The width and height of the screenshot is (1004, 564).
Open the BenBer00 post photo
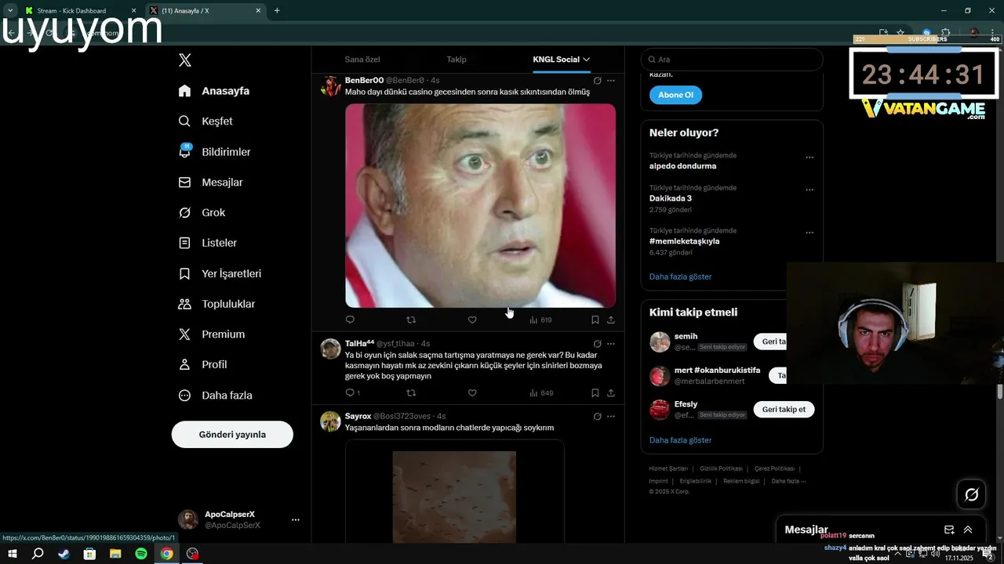pyautogui.click(x=480, y=205)
